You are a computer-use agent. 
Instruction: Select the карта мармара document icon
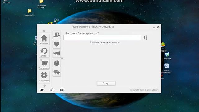point(167,68)
